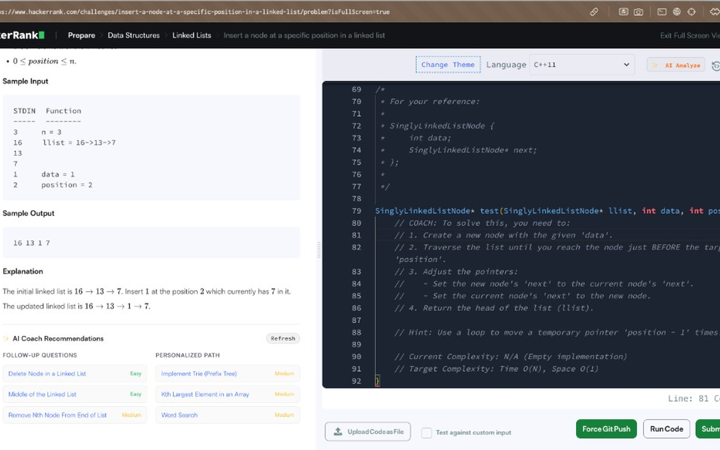Click the AI Analyze button
Viewport: 720px width, 450px height.
point(676,65)
